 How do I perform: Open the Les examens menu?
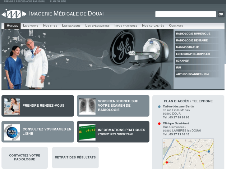[x=71, y=26]
